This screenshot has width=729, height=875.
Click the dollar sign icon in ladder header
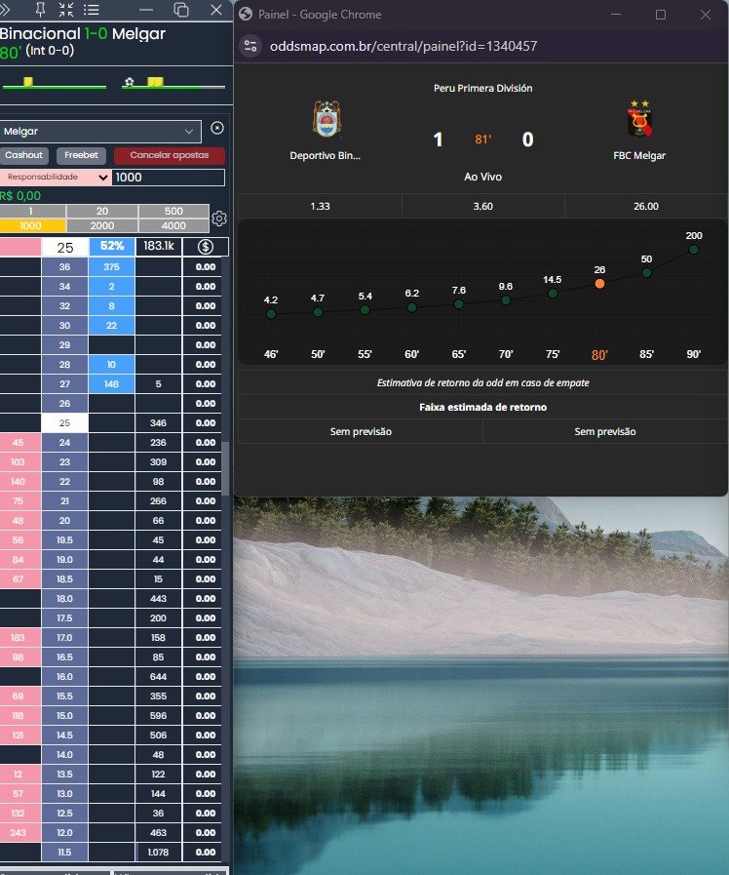tap(206, 247)
